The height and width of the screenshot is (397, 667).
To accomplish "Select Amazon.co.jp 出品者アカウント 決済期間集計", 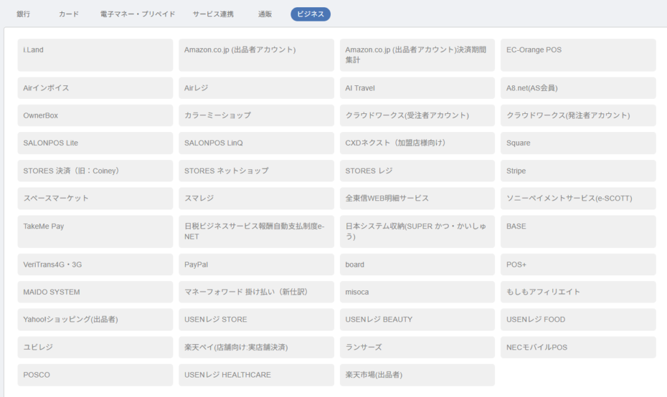I will click(x=418, y=55).
